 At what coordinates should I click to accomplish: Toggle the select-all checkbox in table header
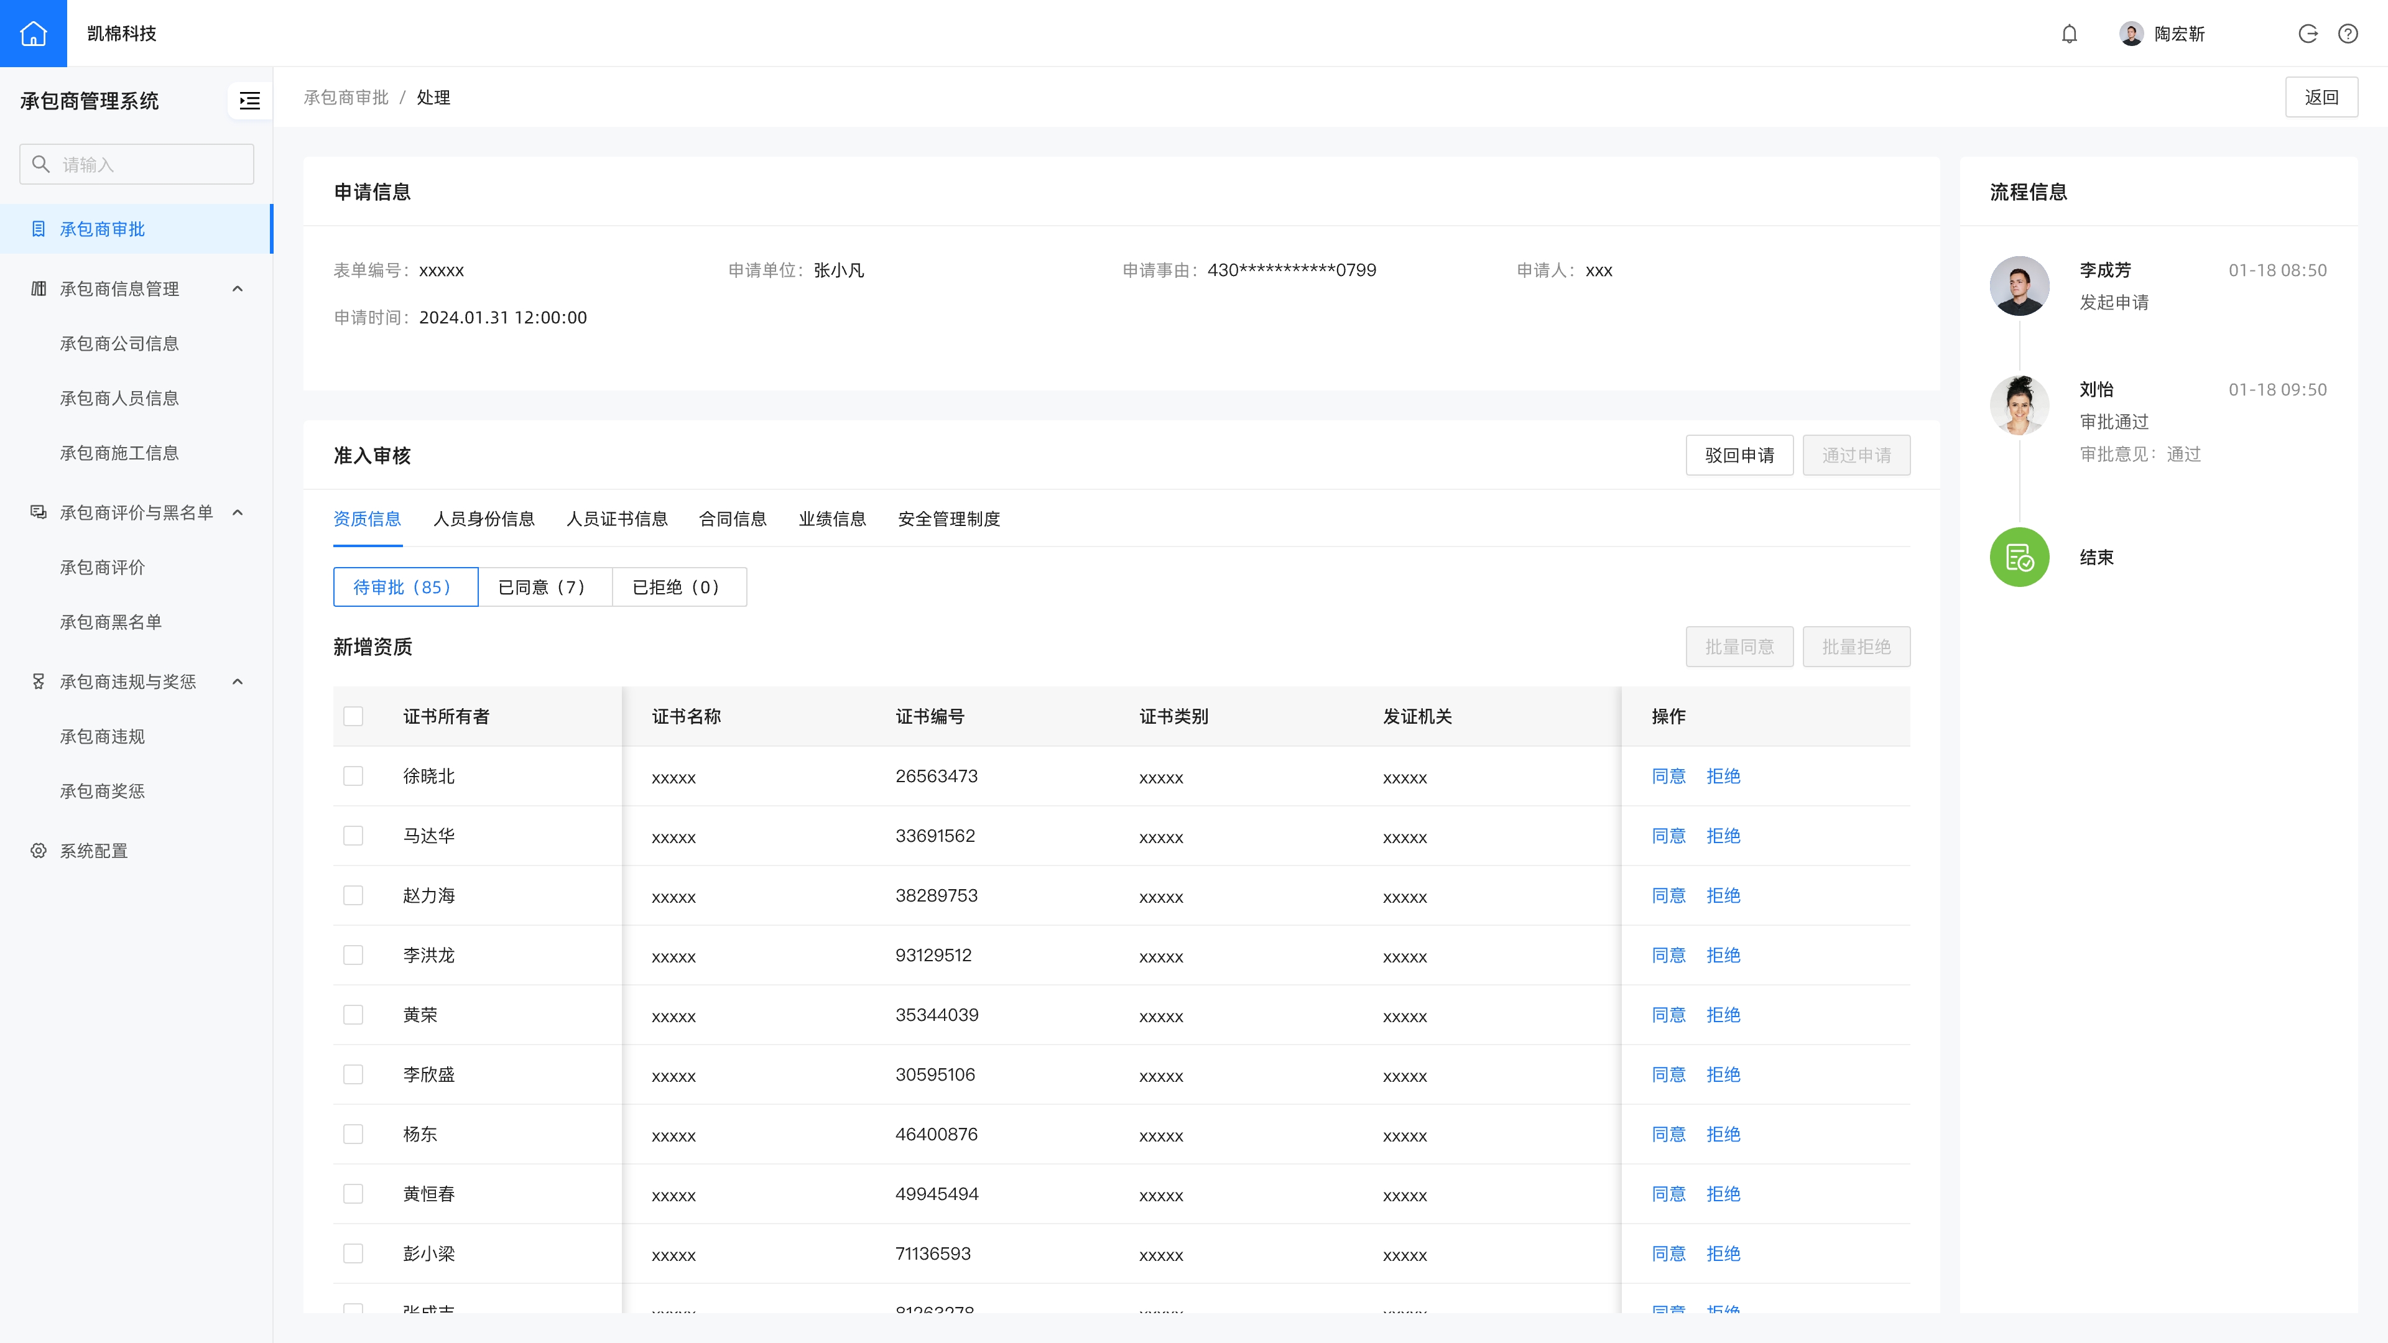353,716
